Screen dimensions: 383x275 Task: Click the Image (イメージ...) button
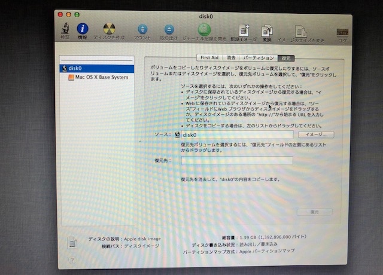316,135
